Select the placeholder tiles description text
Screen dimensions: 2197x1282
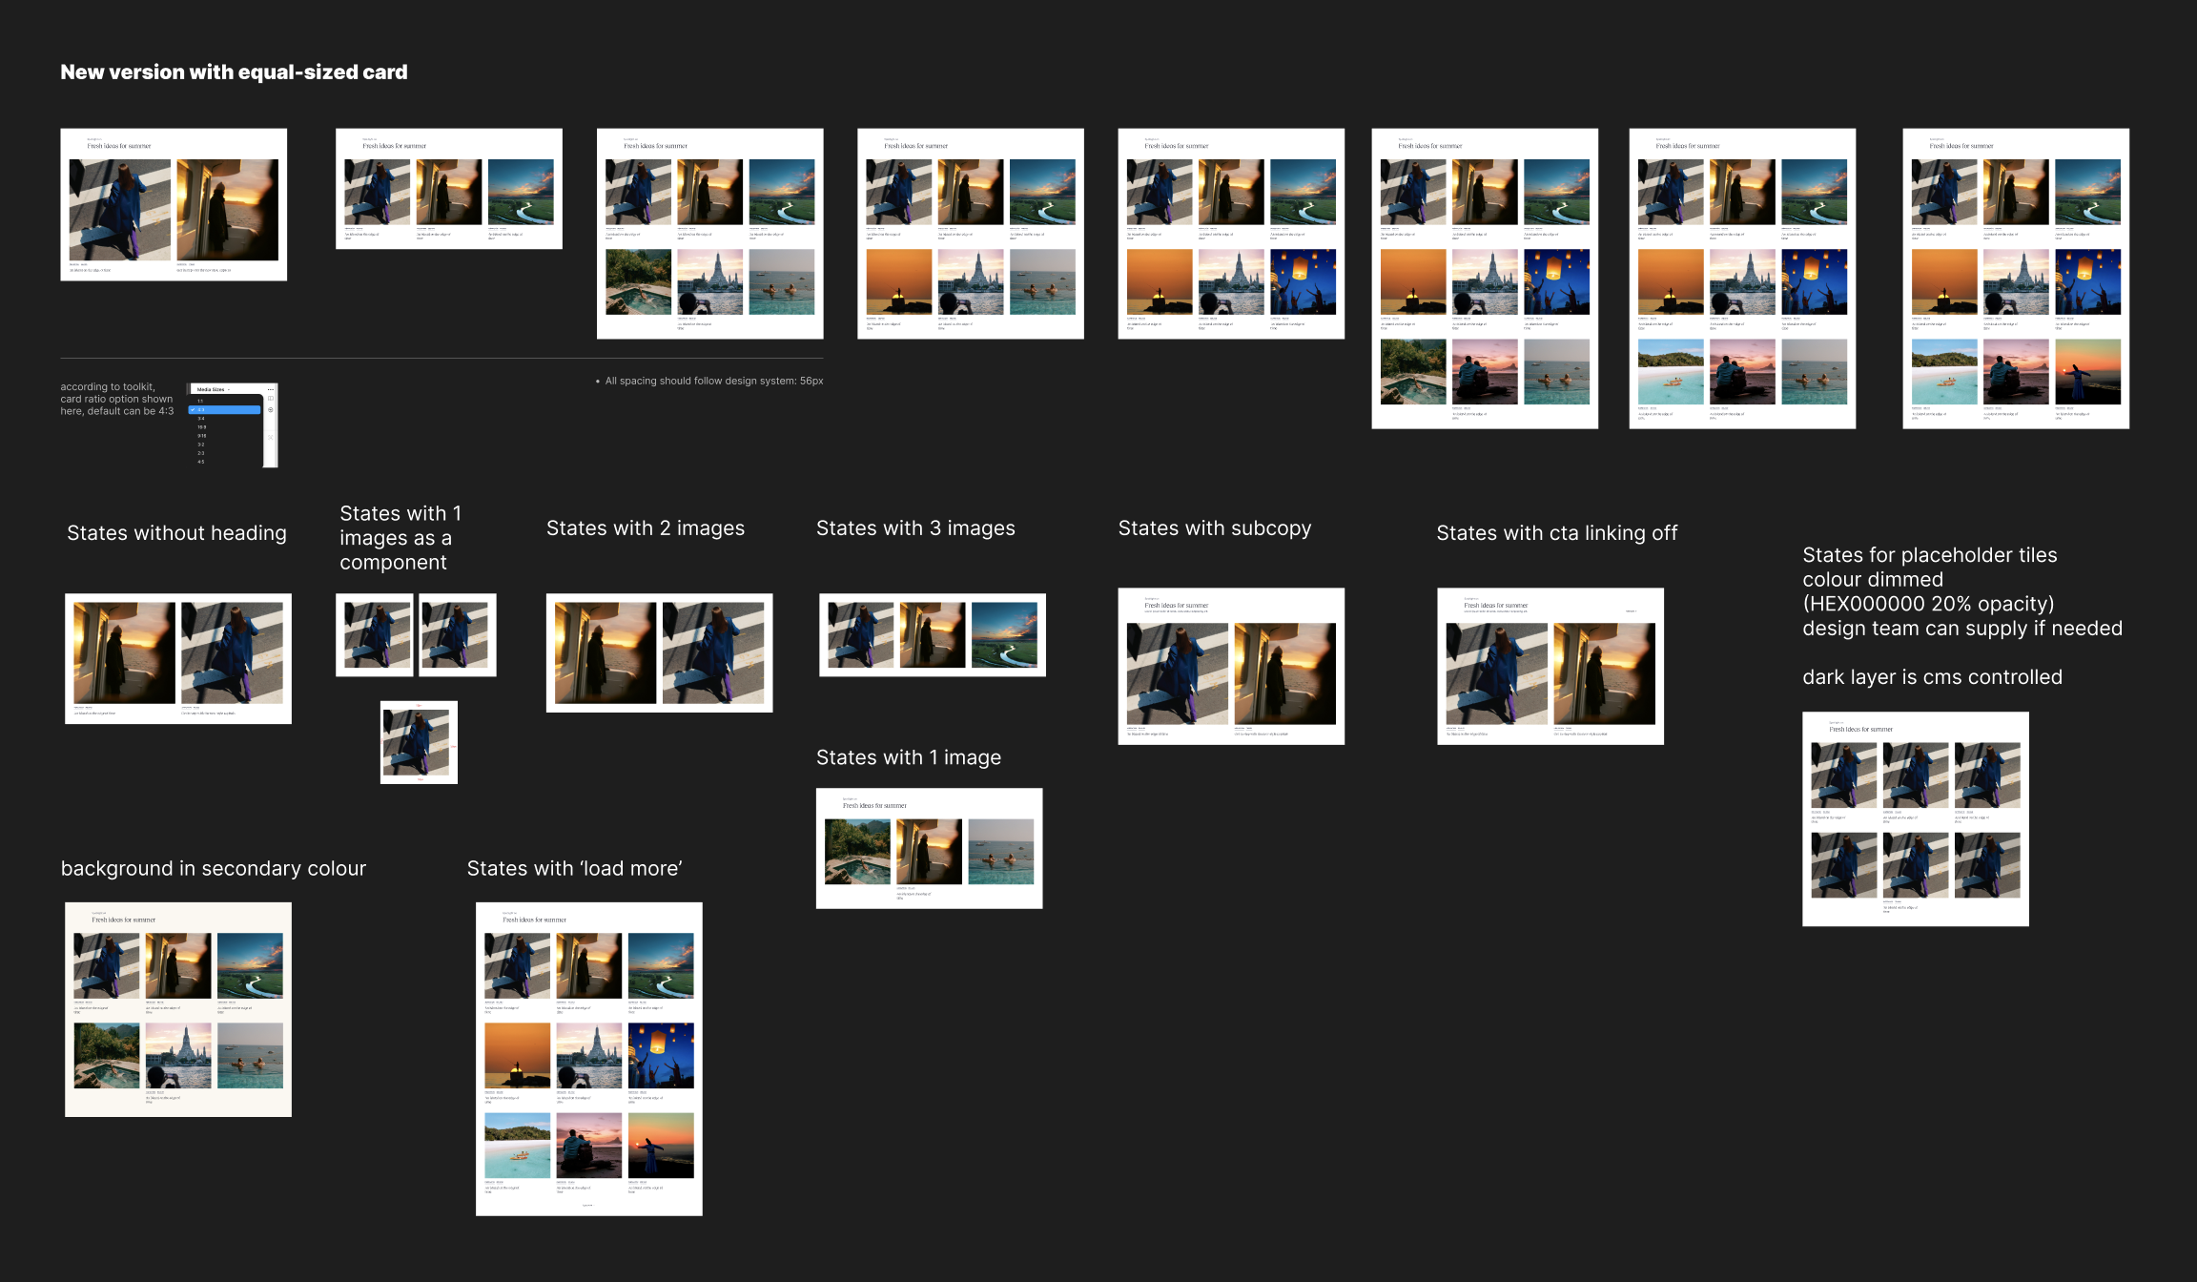1962,591
